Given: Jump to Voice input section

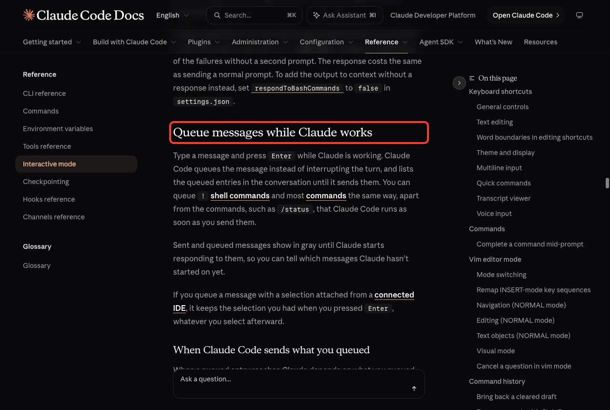Looking at the screenshot, I should (x=494, y=214).
